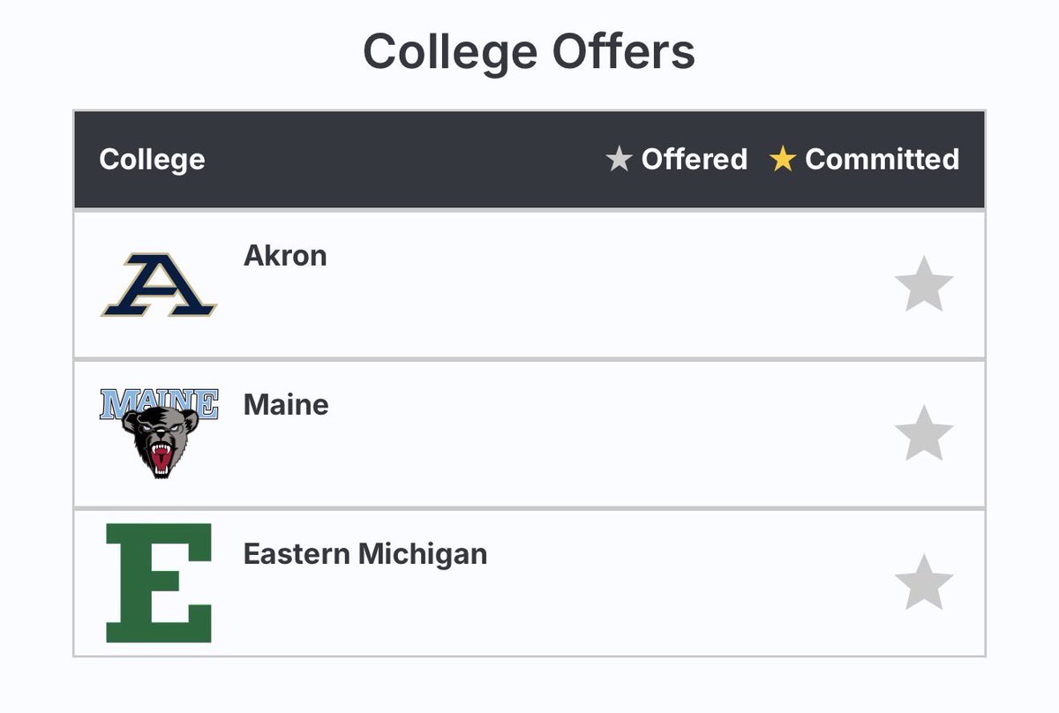Click the "College" column header
The height and width of the screenshot is (713, 1059).
[152, 160]
